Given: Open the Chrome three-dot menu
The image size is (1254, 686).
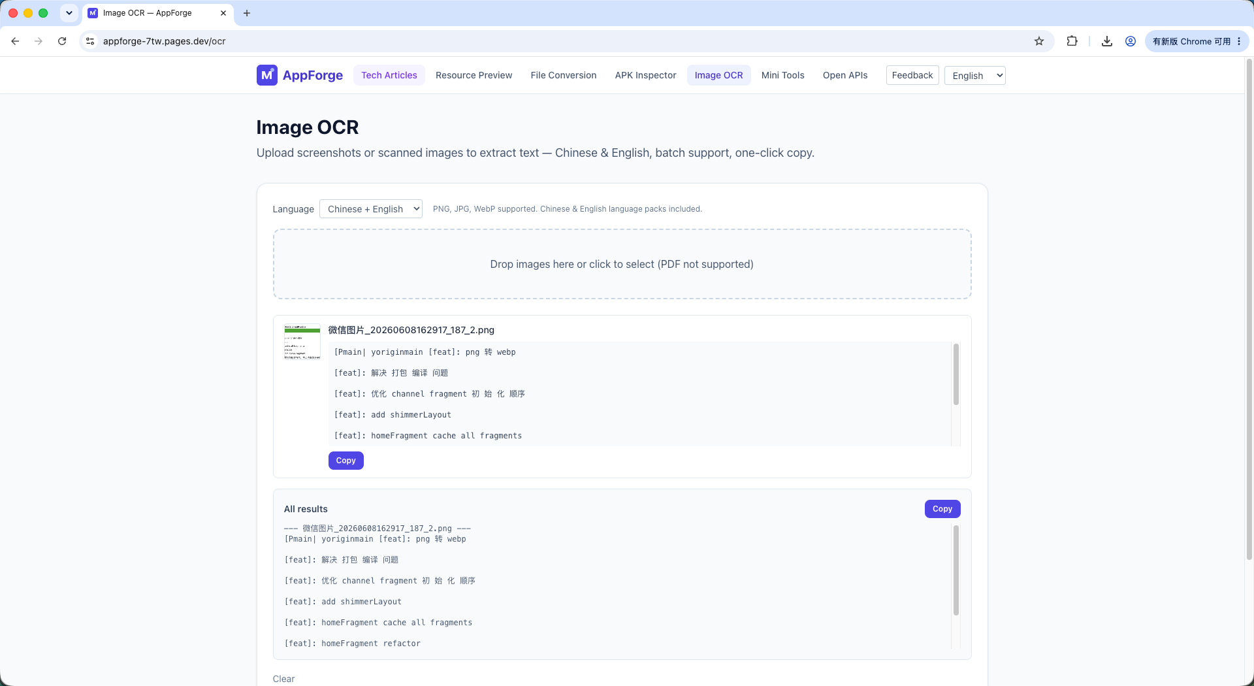Looking at the screenshot, I should tap(1239, 41).
